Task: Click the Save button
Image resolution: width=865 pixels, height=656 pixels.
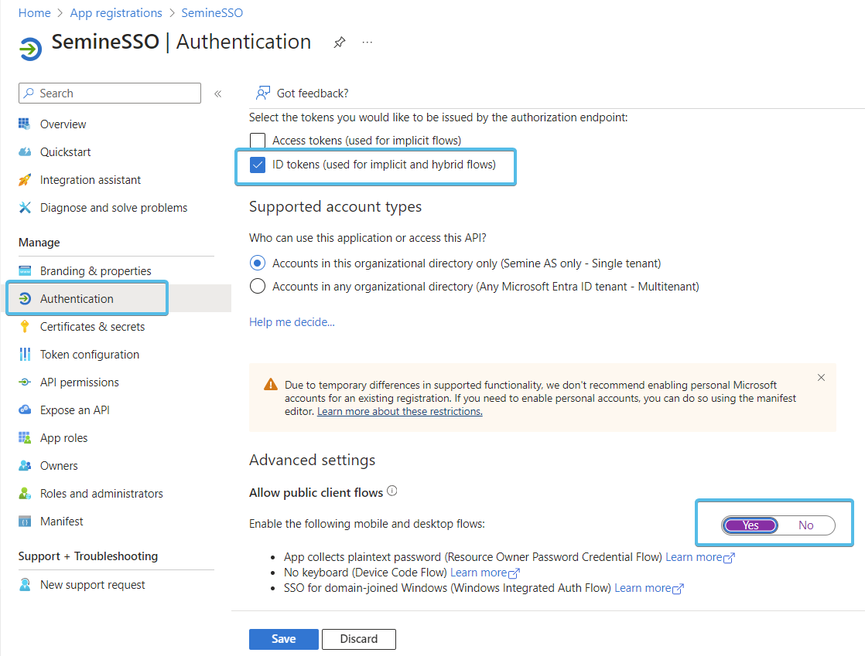Action: 283,639
